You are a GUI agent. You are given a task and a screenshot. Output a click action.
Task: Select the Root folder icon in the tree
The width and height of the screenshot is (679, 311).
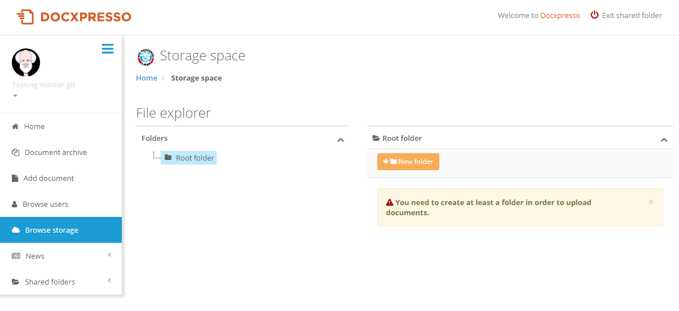(x=168, y=158)
